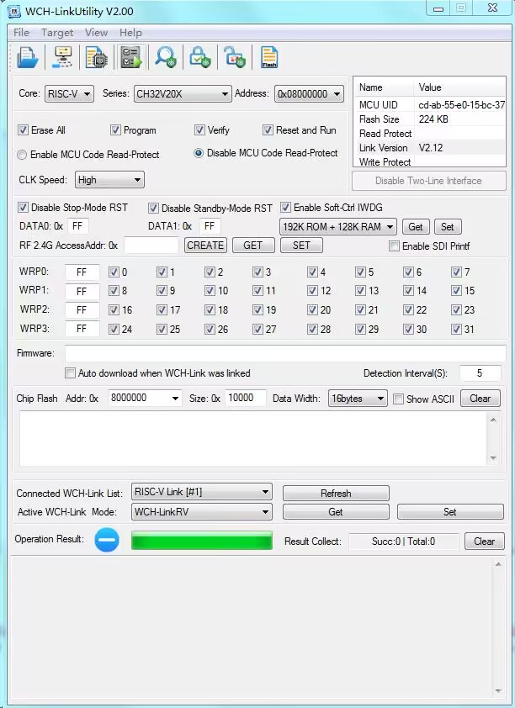Open the Address 0x08000000 dropdown
Image resolution: width=515 pixels, height=708 pixels.
pos(309,94)
